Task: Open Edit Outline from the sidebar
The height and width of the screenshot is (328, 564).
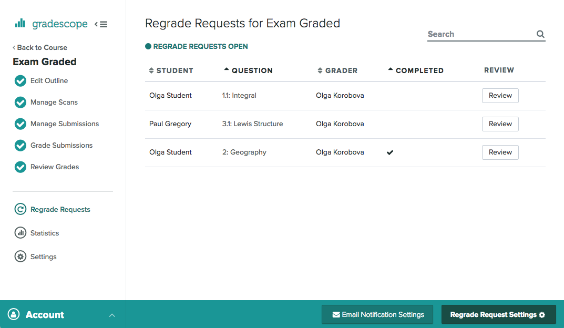Action: (x=49, y=80)
